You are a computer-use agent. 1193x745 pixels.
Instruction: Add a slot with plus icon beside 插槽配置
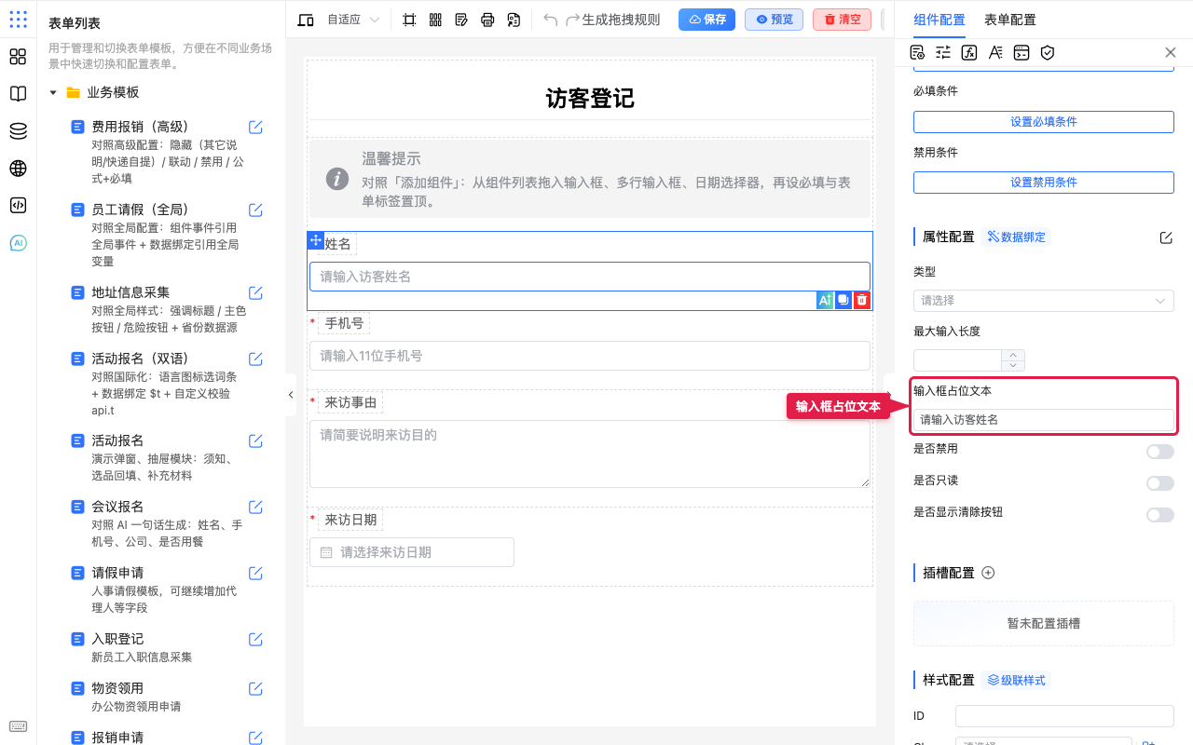click(989, 573)
